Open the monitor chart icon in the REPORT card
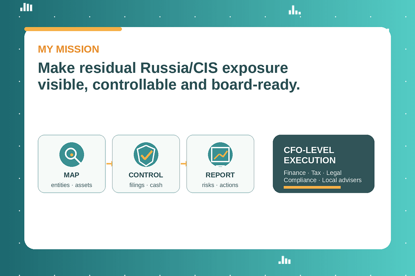Viewport: 415px width, 276px height. click(220, 154)
